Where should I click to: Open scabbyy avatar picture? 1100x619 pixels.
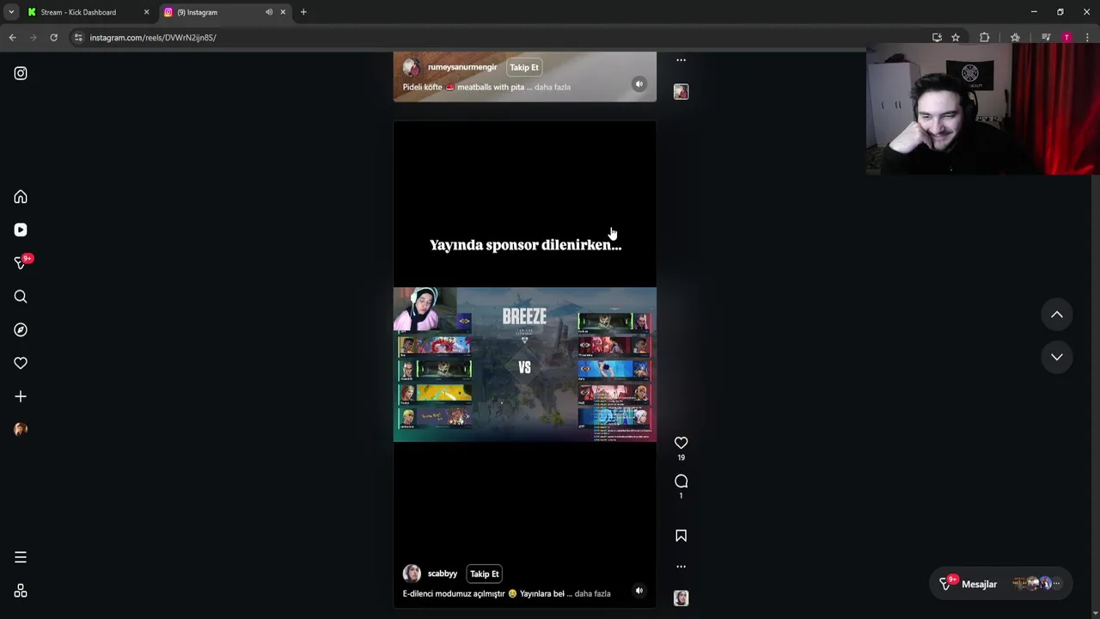coord(412,573)
